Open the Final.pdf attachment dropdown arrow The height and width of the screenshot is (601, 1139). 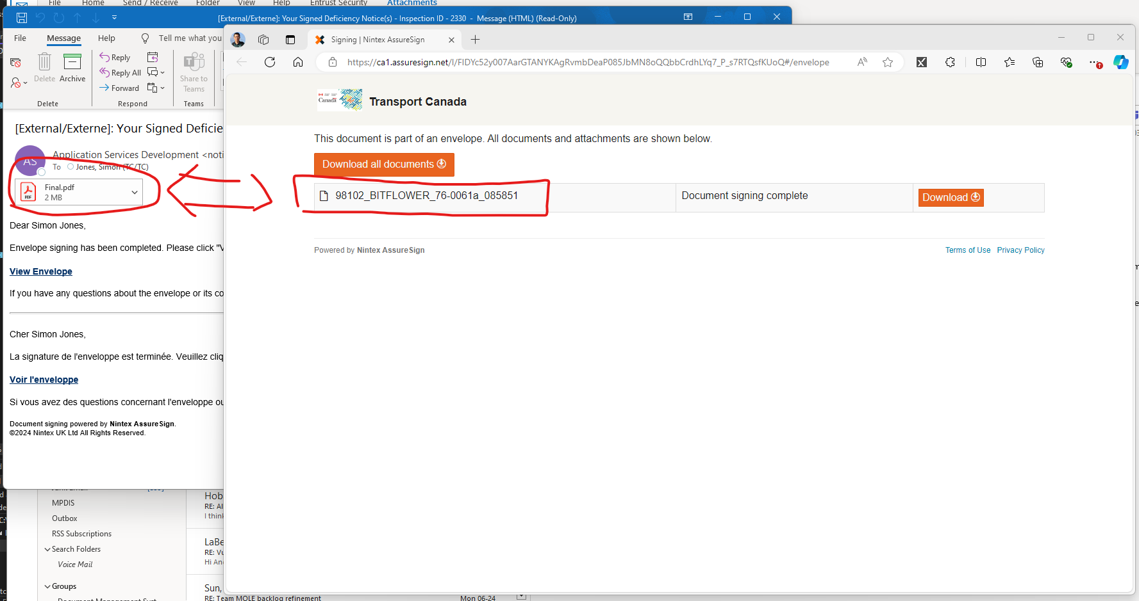(x=135, y=192)
